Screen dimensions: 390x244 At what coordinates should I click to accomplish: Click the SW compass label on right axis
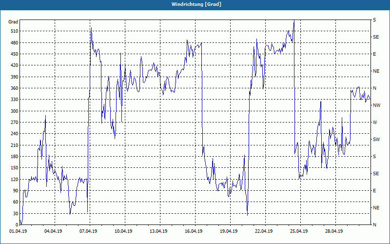[376, 140]
